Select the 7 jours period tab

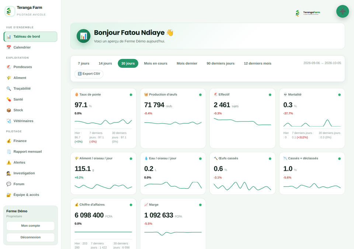point(84,63)
